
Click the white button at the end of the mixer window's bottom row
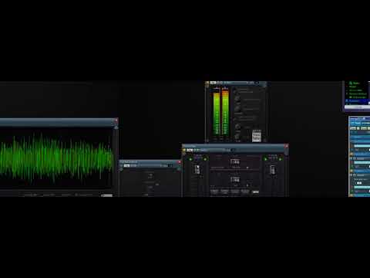pos(255,192)
